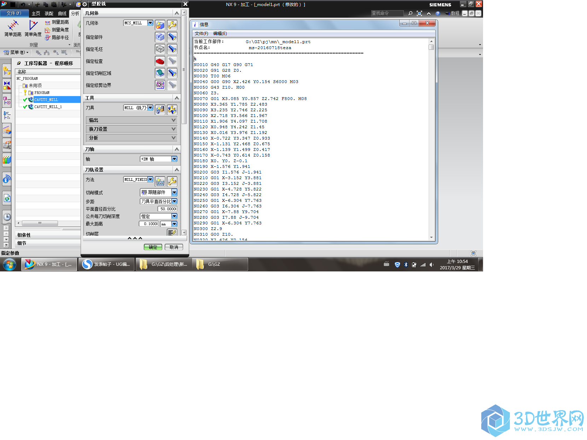Click the flashlight display icon for 指定部件
The width and height of the screenshot is (587, 440).
click(x=172, y=37)
